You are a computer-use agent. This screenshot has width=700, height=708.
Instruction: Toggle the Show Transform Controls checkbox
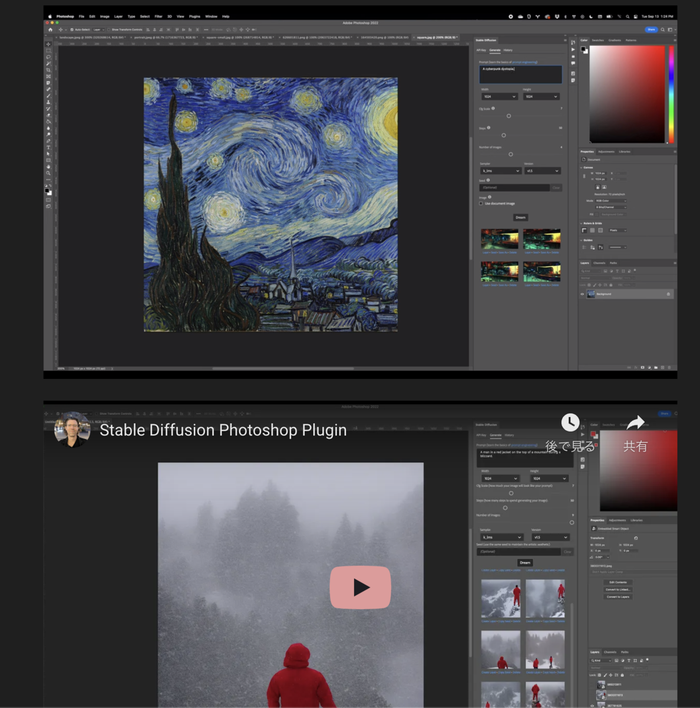click(108, 29)
